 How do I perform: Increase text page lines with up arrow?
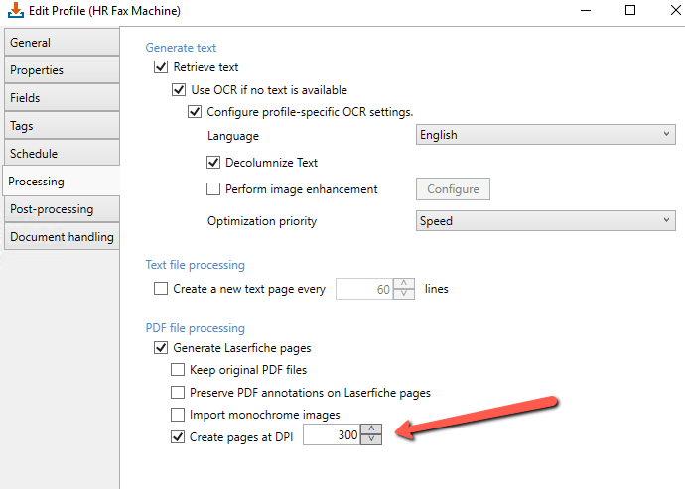[404, 283]
